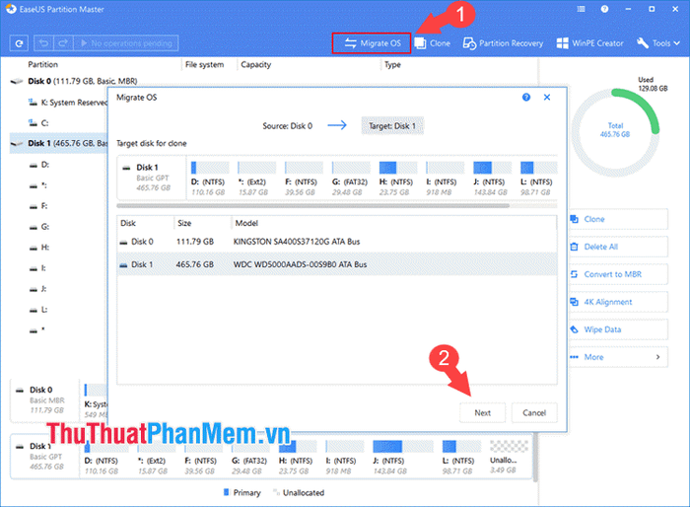Click the undo arrow icon

click(x=43, y=43)
